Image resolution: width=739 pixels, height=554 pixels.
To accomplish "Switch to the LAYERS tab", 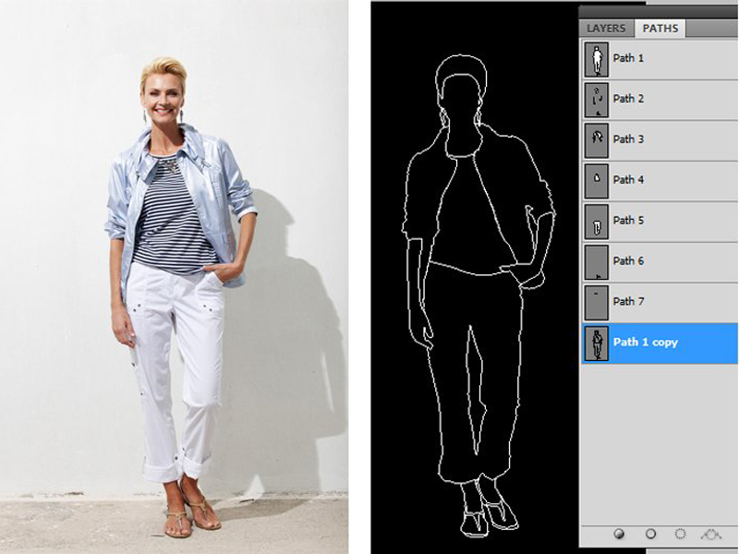I will pos(606,29).
